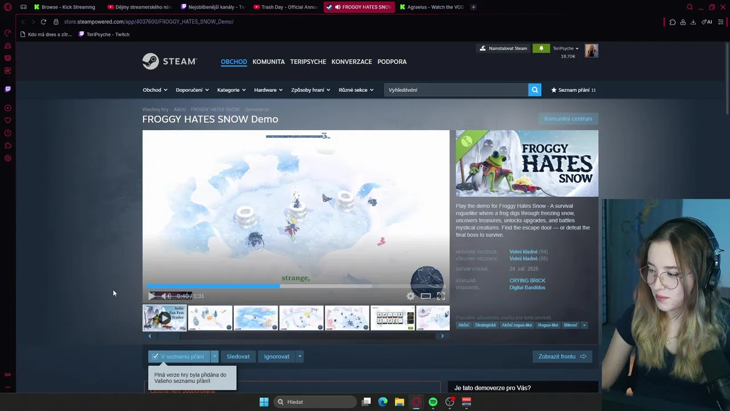Expand the TeriPsyche account dropdown
Screen dimensions: 730x411
[565, 49]
